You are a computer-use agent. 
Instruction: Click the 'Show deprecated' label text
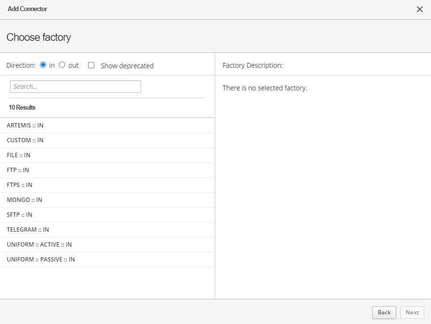127,66
